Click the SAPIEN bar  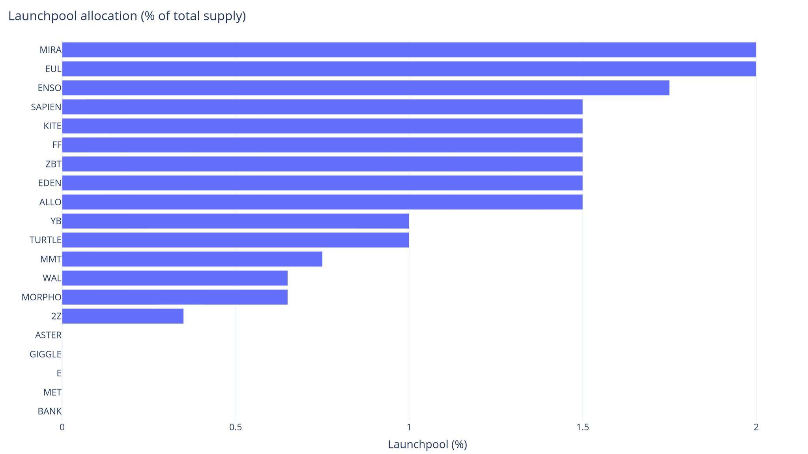coord(322,107)
